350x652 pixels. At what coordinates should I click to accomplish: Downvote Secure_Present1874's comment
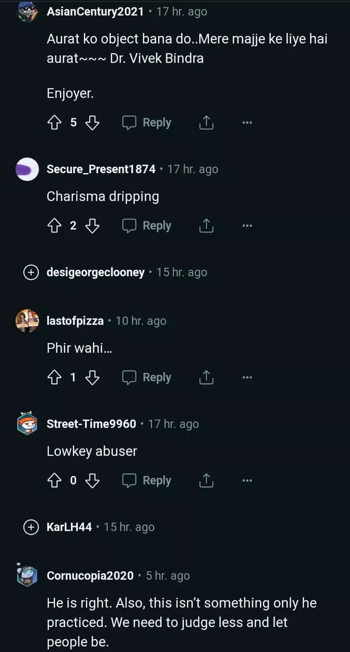click(x=92, y=225)
